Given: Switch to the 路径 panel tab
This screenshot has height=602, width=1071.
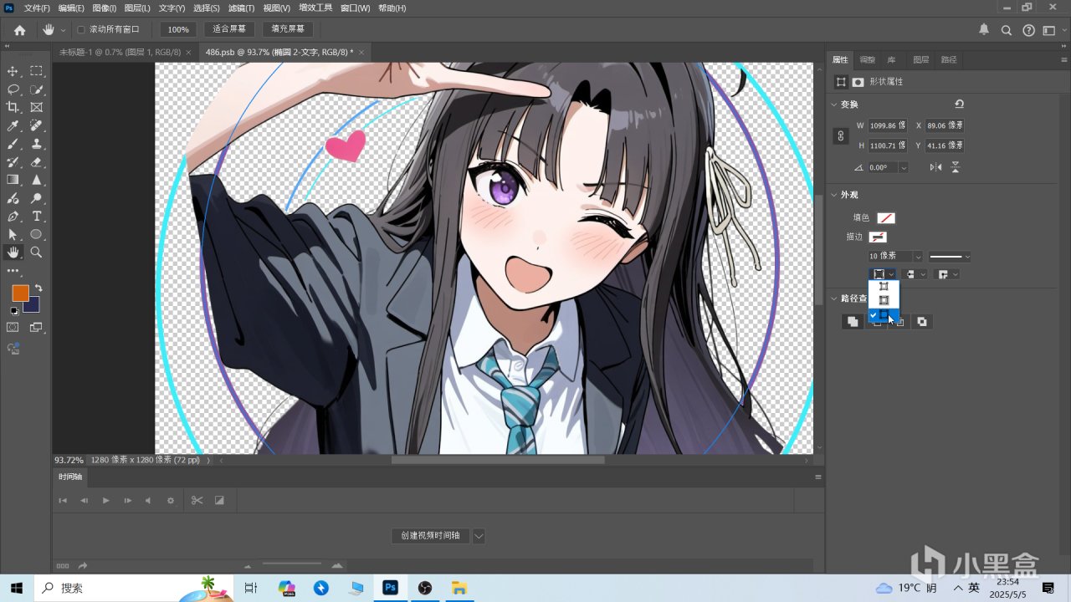Looking at the screenshot, I should pyautogui.click(x=949, y=60).
